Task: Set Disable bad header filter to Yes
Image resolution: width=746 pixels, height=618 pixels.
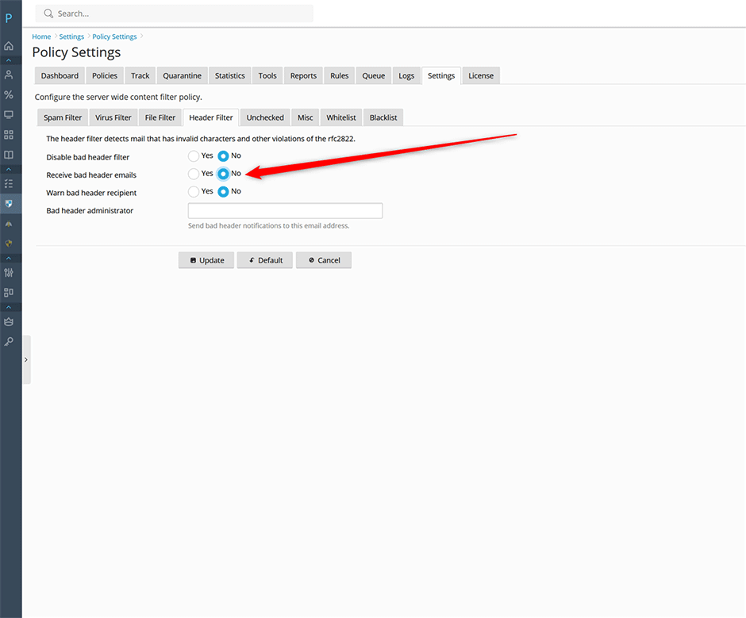Action: (193, 156)
